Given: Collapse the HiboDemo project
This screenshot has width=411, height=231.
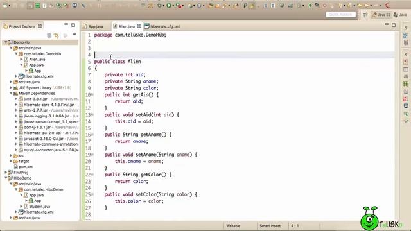Looking at the screenshot, I should 6,178.
